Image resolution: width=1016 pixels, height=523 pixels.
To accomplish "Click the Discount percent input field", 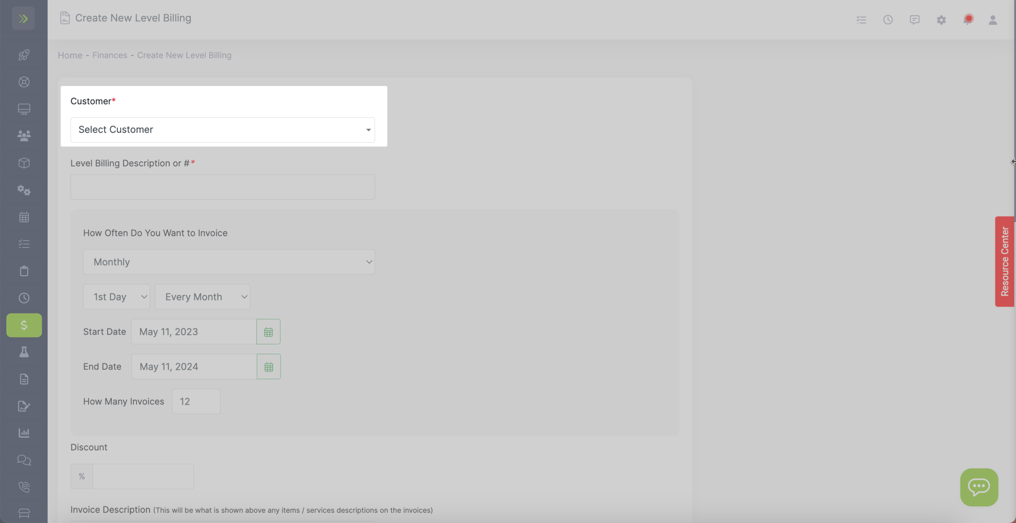I will tap(143, 477).
